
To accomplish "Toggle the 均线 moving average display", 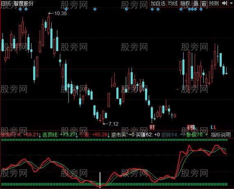I will [x=173, y=3].
